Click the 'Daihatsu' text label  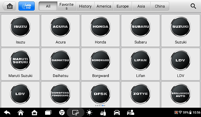(x=61, y=76)
